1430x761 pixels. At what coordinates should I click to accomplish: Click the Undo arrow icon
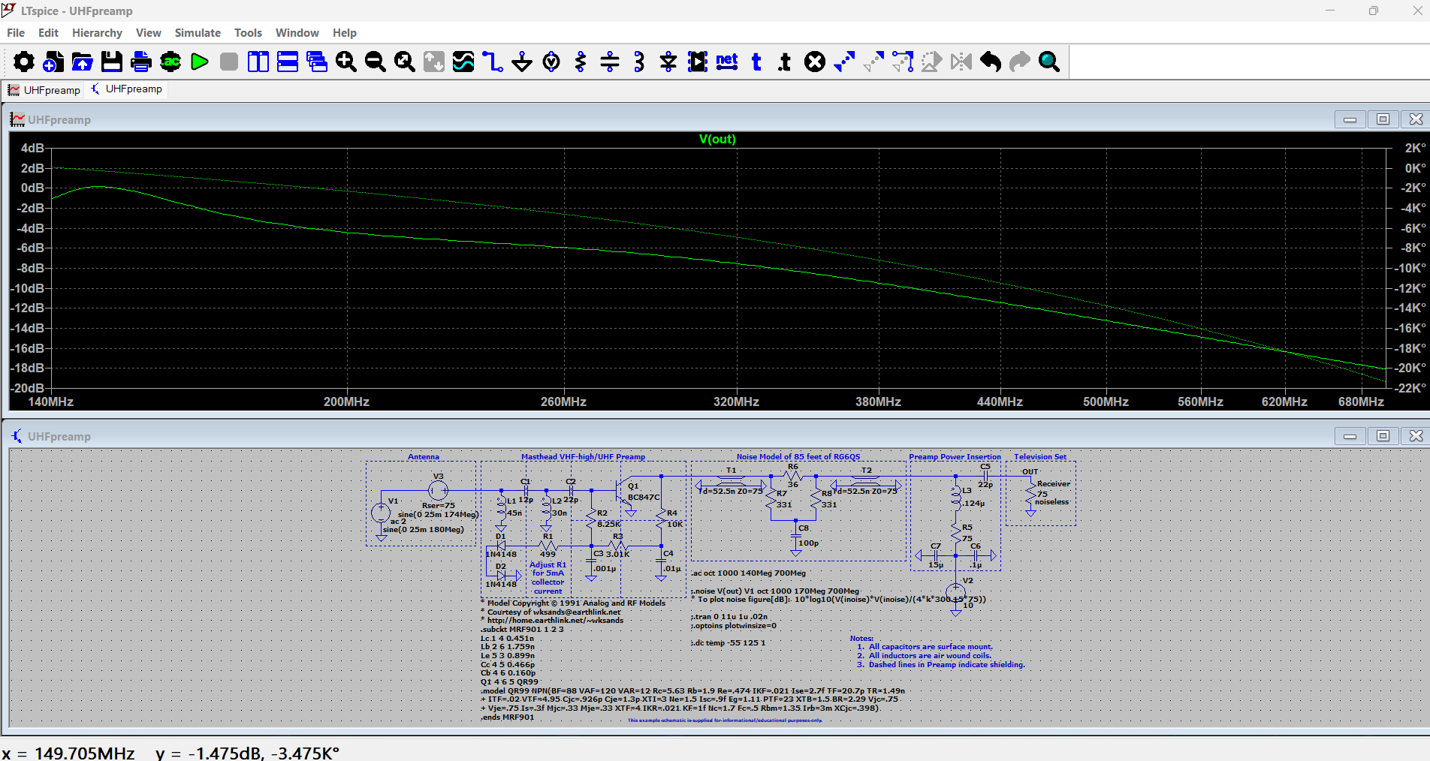pyautogui.click(x=991, y=62)
